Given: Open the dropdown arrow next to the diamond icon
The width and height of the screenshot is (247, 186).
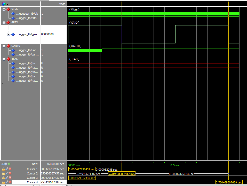Looking at the screenshot, I should [7, 4].
